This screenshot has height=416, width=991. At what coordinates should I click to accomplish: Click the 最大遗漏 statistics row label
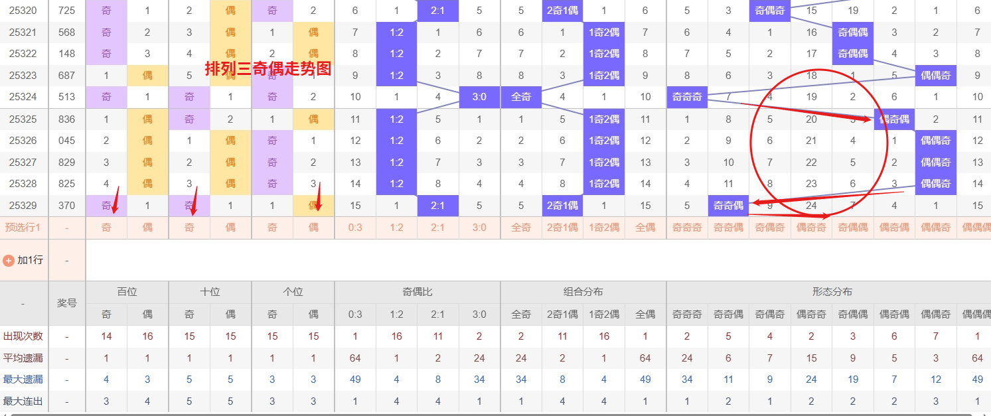(23, 380)
